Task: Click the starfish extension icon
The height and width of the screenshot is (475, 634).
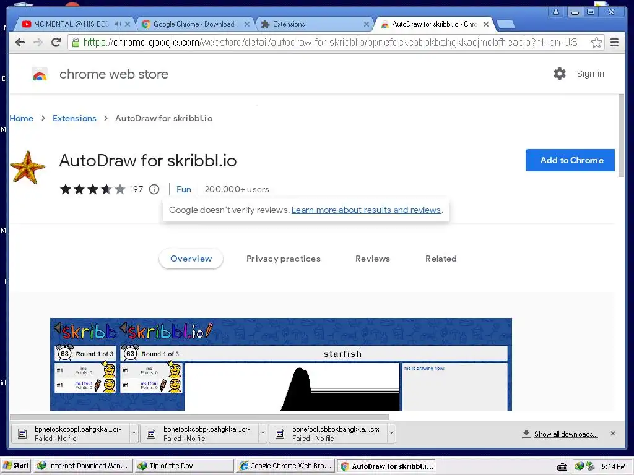Action: 27,167
